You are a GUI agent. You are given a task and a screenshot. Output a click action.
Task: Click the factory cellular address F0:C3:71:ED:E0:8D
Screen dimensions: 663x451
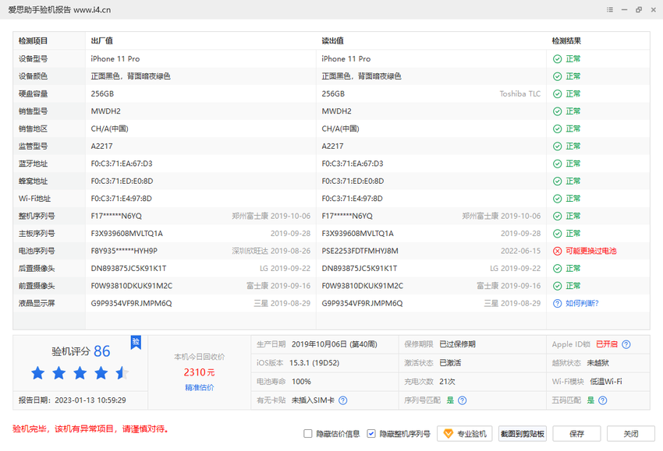(122, 181)
